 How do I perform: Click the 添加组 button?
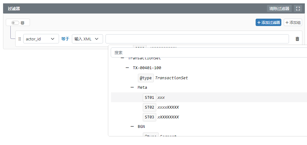(x=293, y=22)
